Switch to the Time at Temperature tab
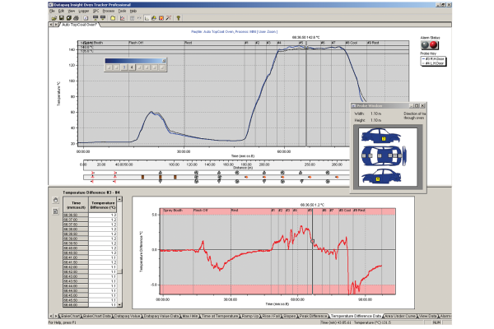 218,315
